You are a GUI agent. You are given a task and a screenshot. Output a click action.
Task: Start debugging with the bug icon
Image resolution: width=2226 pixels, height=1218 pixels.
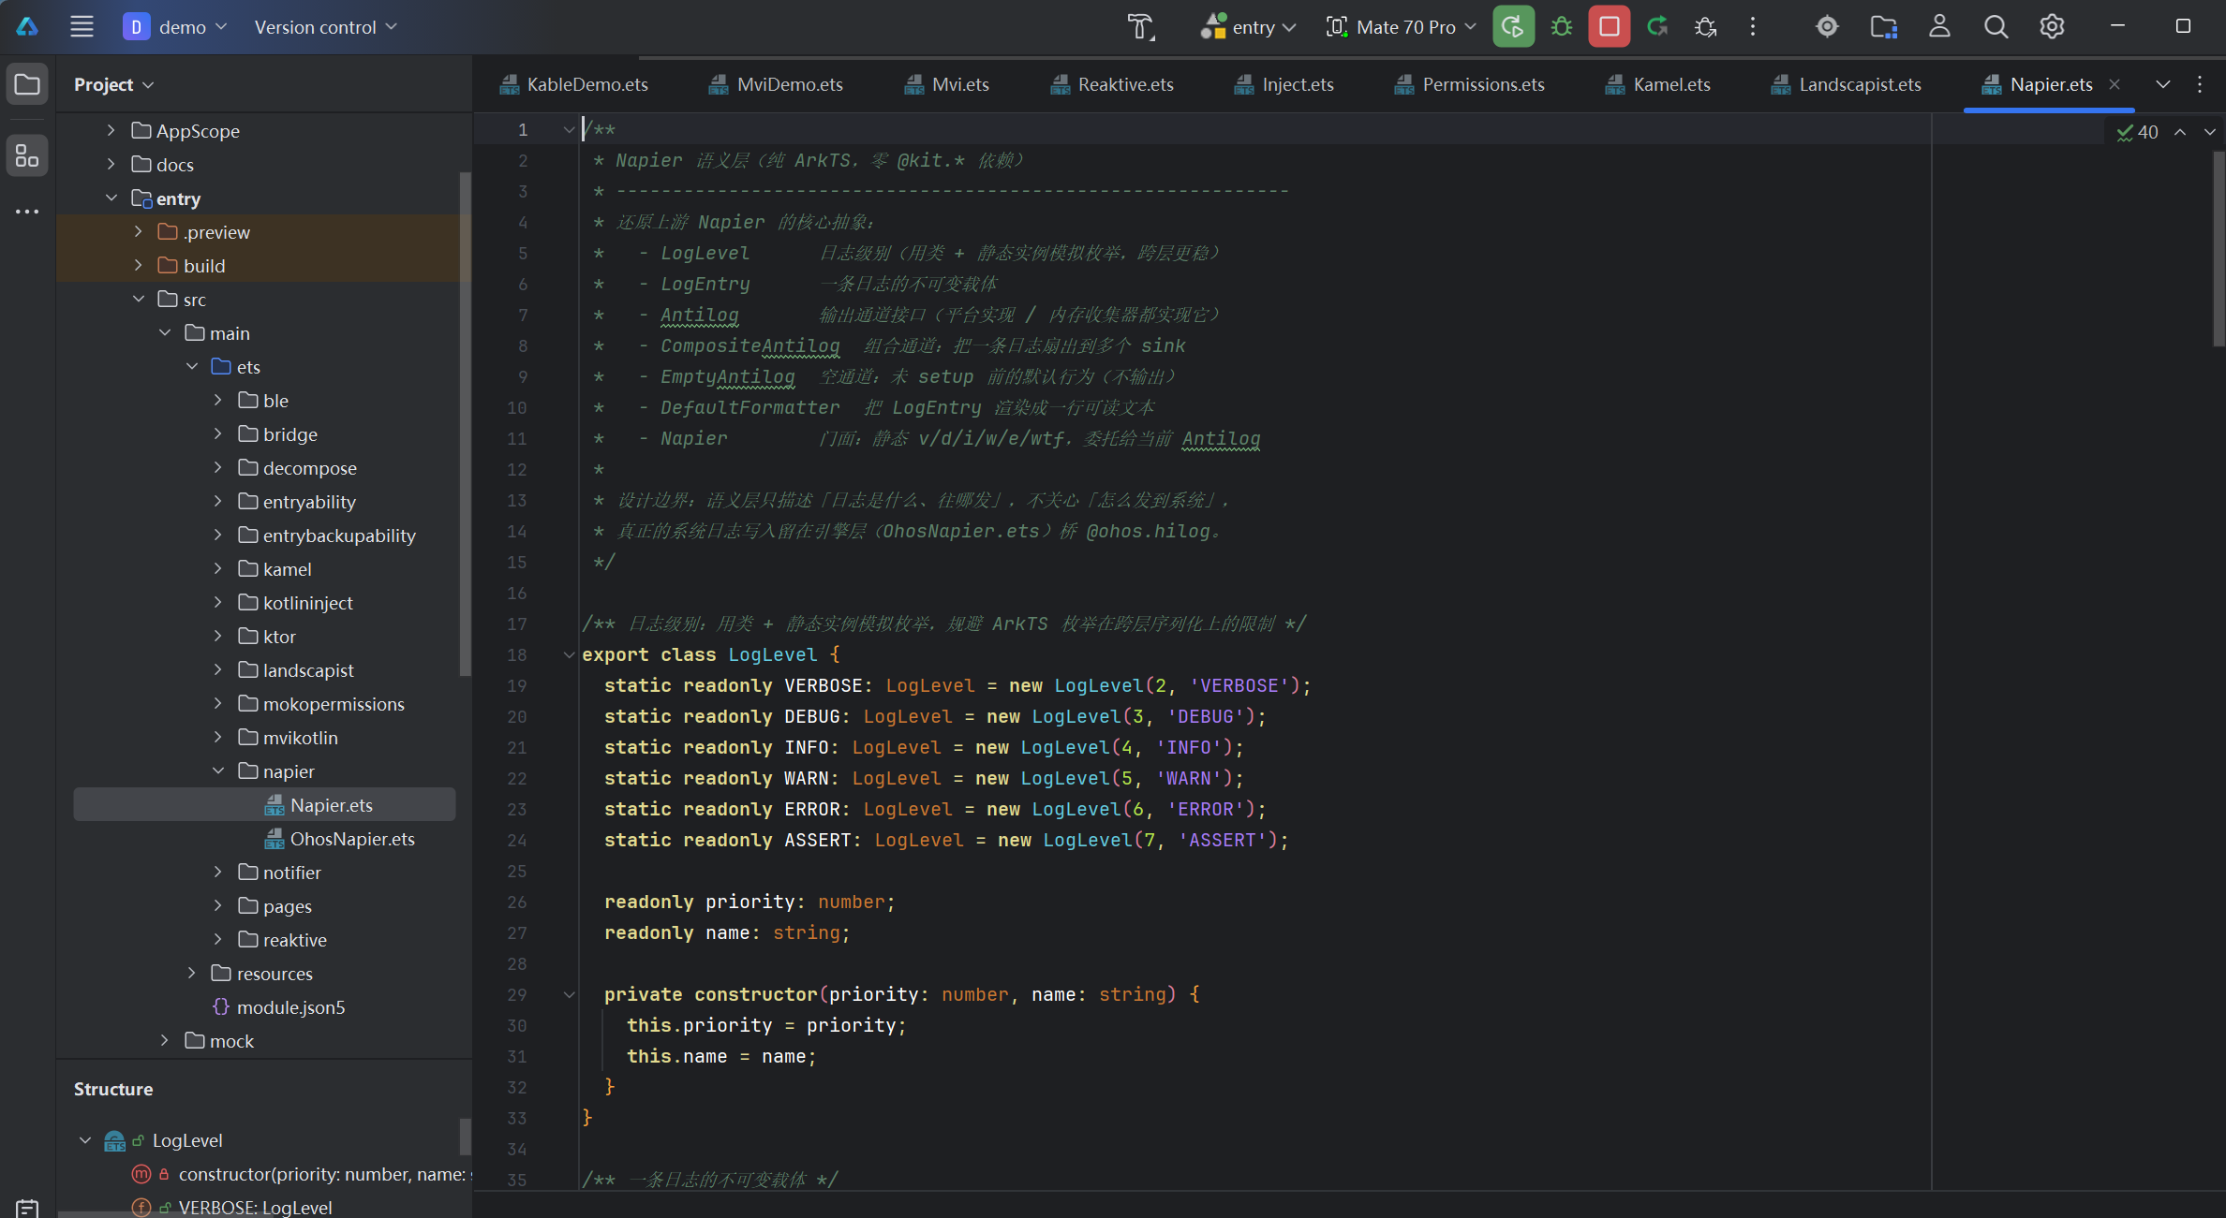click(x=1562, y=26)
